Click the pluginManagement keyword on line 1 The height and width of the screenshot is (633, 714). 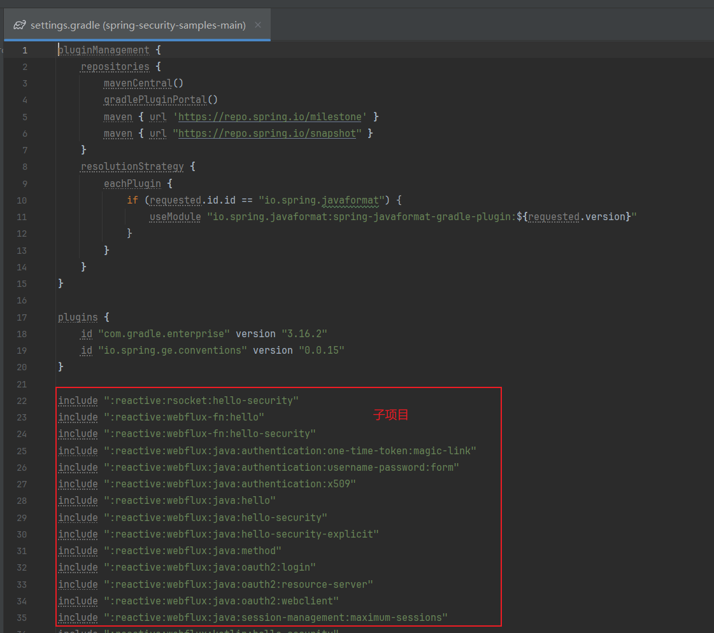[104, 50]
